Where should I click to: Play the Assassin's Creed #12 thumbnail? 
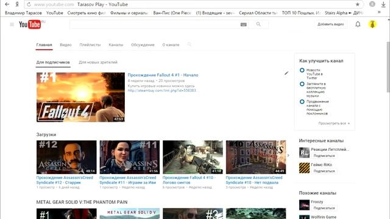tap(66, 157)
